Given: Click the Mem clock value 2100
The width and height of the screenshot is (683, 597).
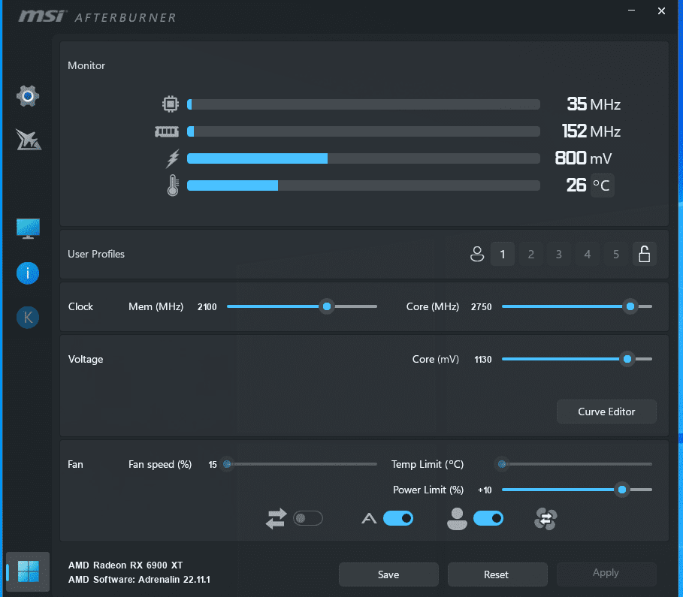Looking at the screenshot, I should pyautogui.click(x=207, y=306).
